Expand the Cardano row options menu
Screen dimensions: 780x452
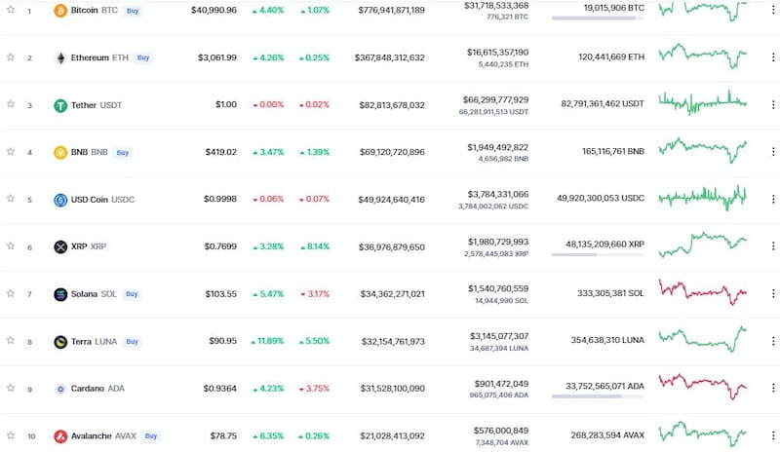point(773,389)
